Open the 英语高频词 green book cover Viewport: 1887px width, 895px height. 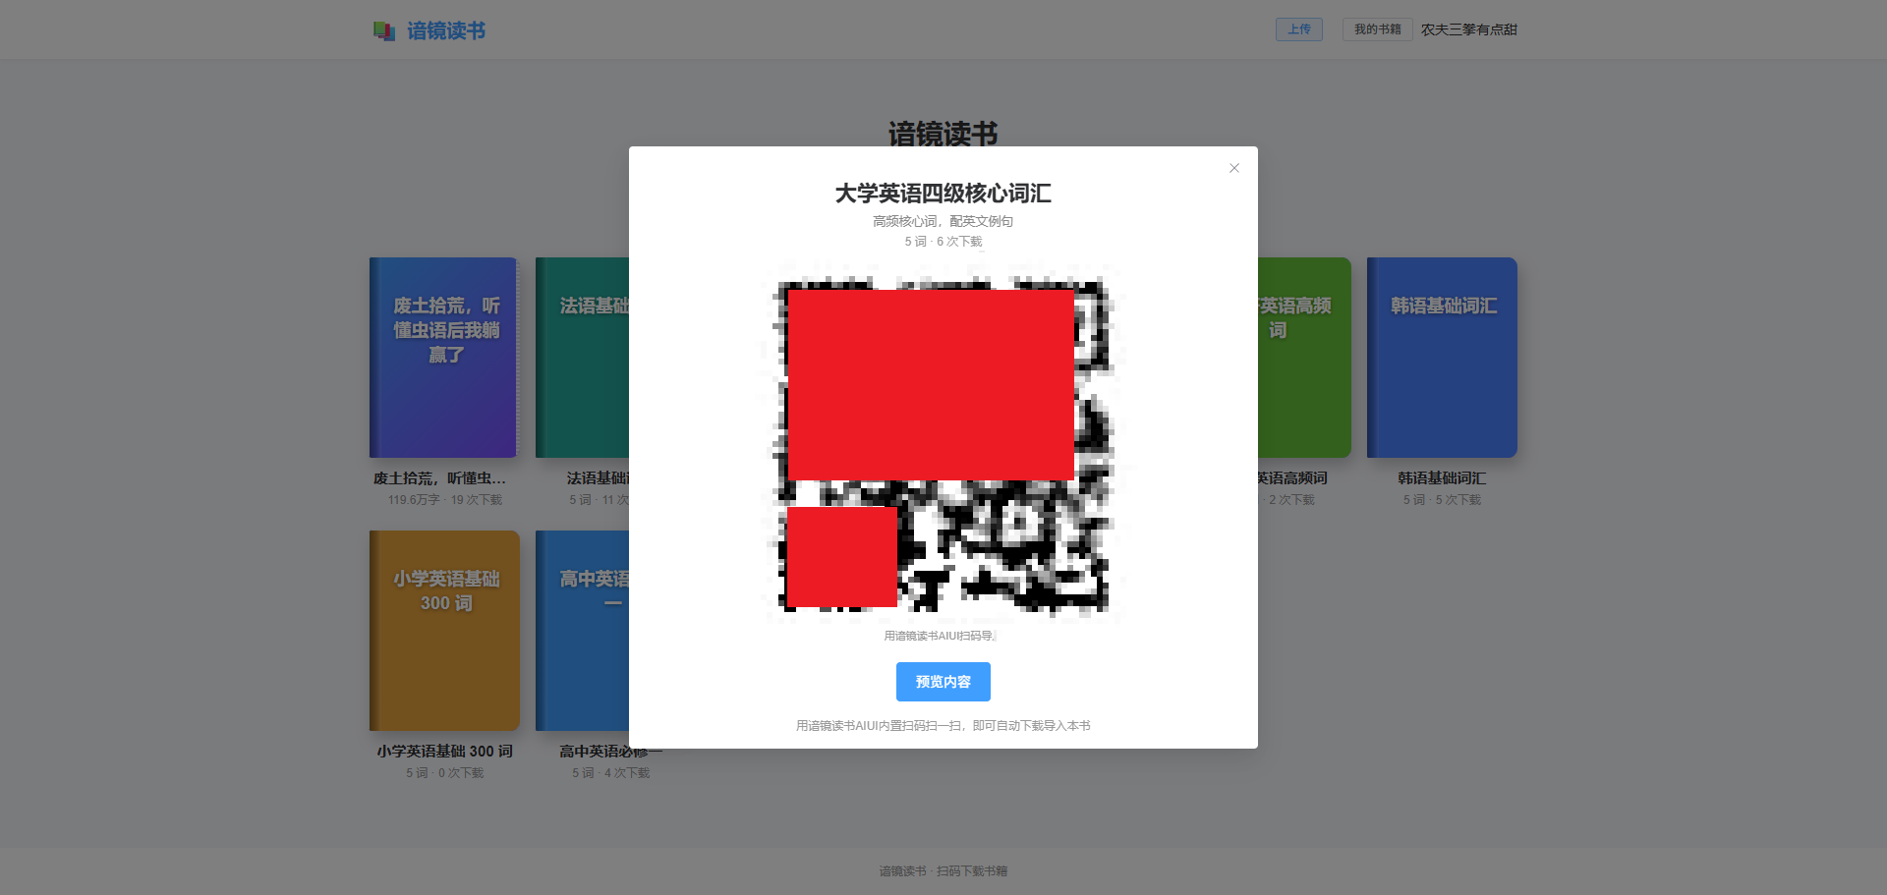[1304, 358]
